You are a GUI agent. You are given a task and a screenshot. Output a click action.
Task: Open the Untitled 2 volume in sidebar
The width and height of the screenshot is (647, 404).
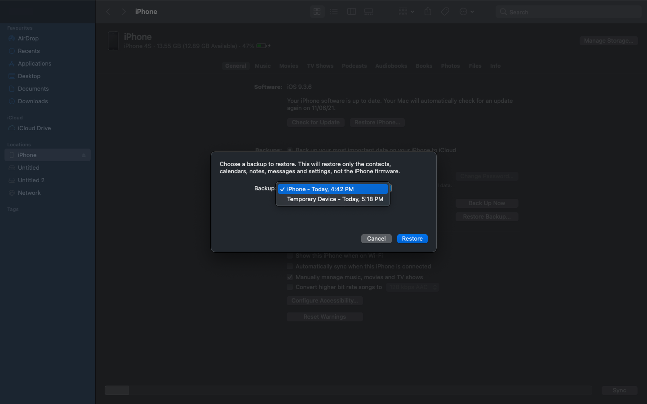48,180
